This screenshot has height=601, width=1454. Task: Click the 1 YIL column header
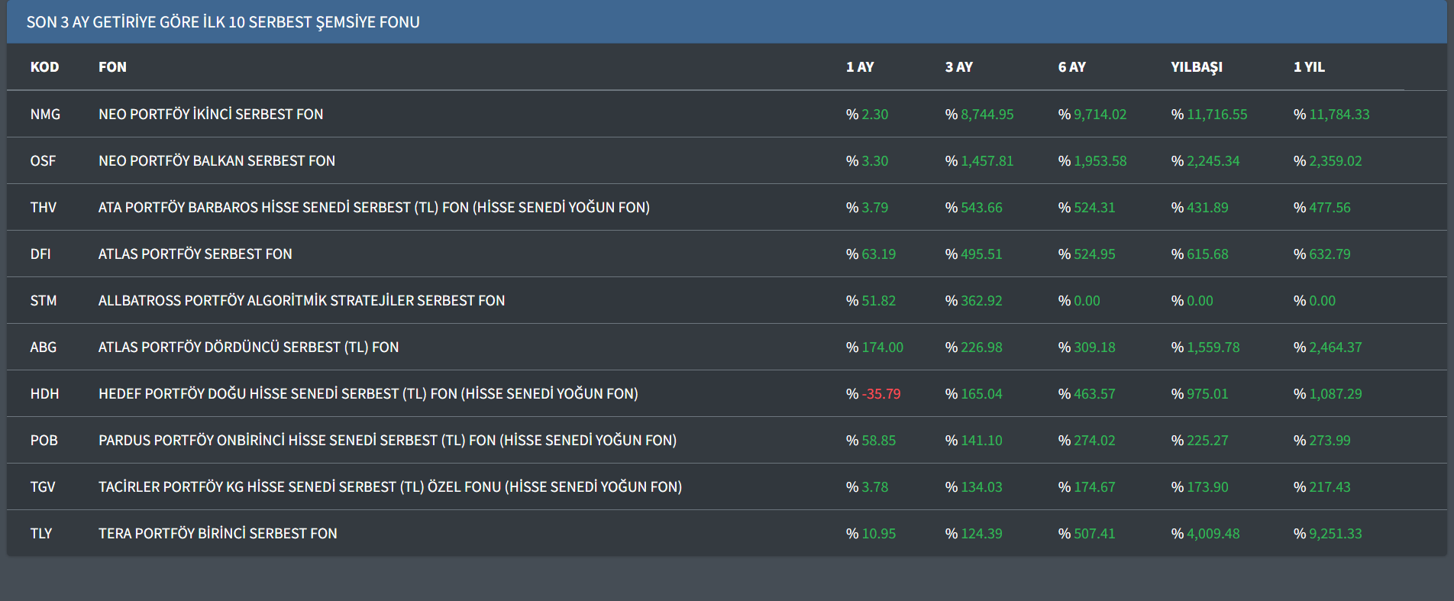pyautogui.click(x=1309, y=67)
